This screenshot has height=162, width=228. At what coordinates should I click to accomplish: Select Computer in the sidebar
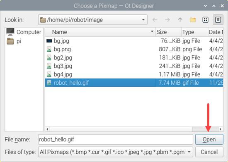point(24,32)
